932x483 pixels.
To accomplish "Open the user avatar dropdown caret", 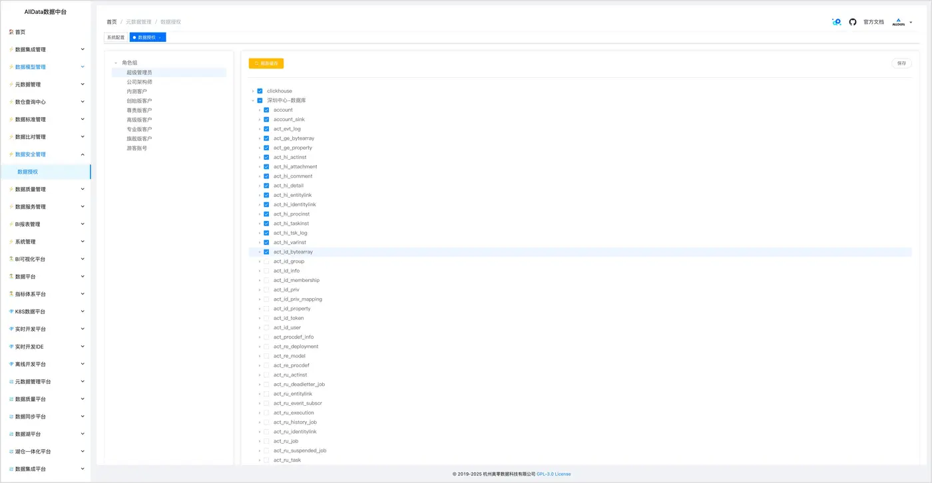I will (x=911, y=23).
